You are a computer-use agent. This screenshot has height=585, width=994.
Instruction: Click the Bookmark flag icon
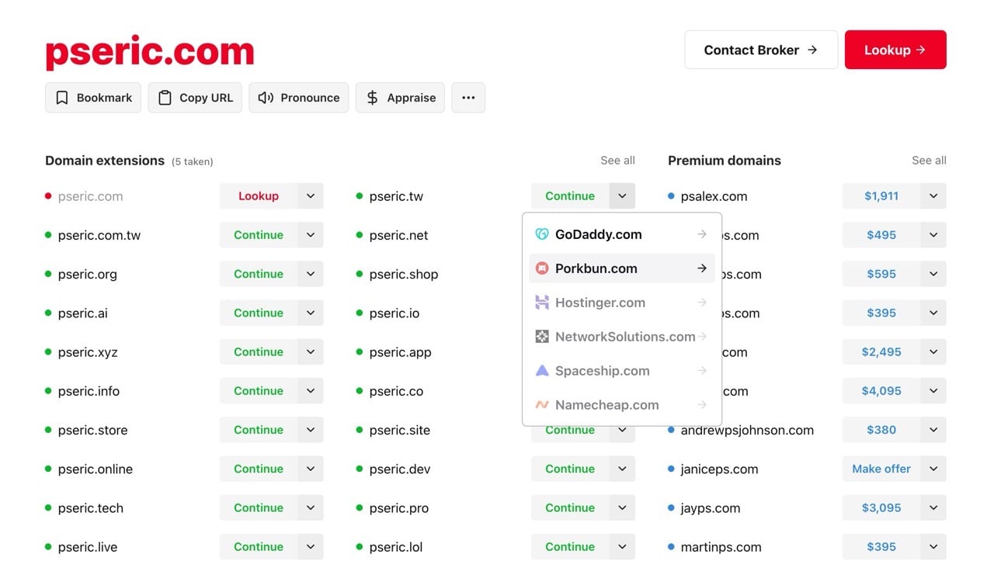[x=61, y=97]
